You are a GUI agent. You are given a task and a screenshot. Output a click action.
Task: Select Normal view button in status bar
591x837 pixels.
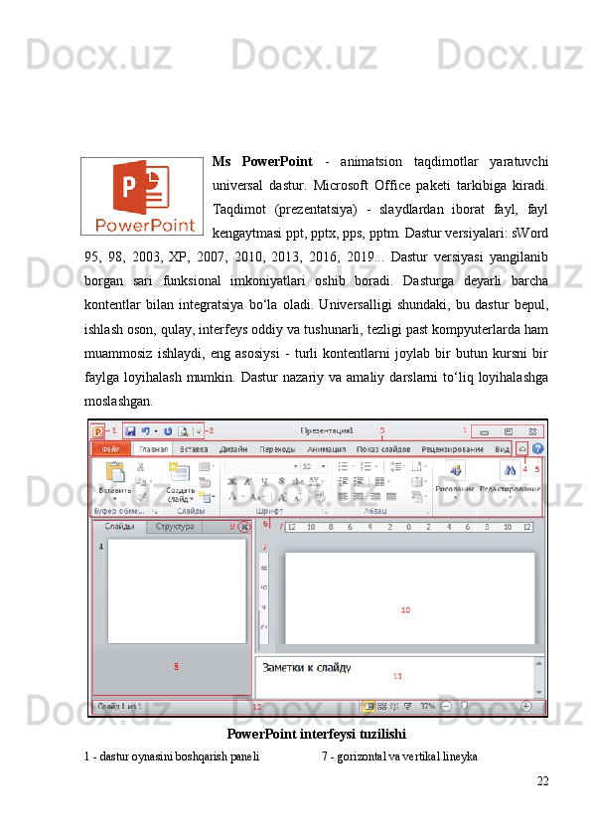click(369, 707)
